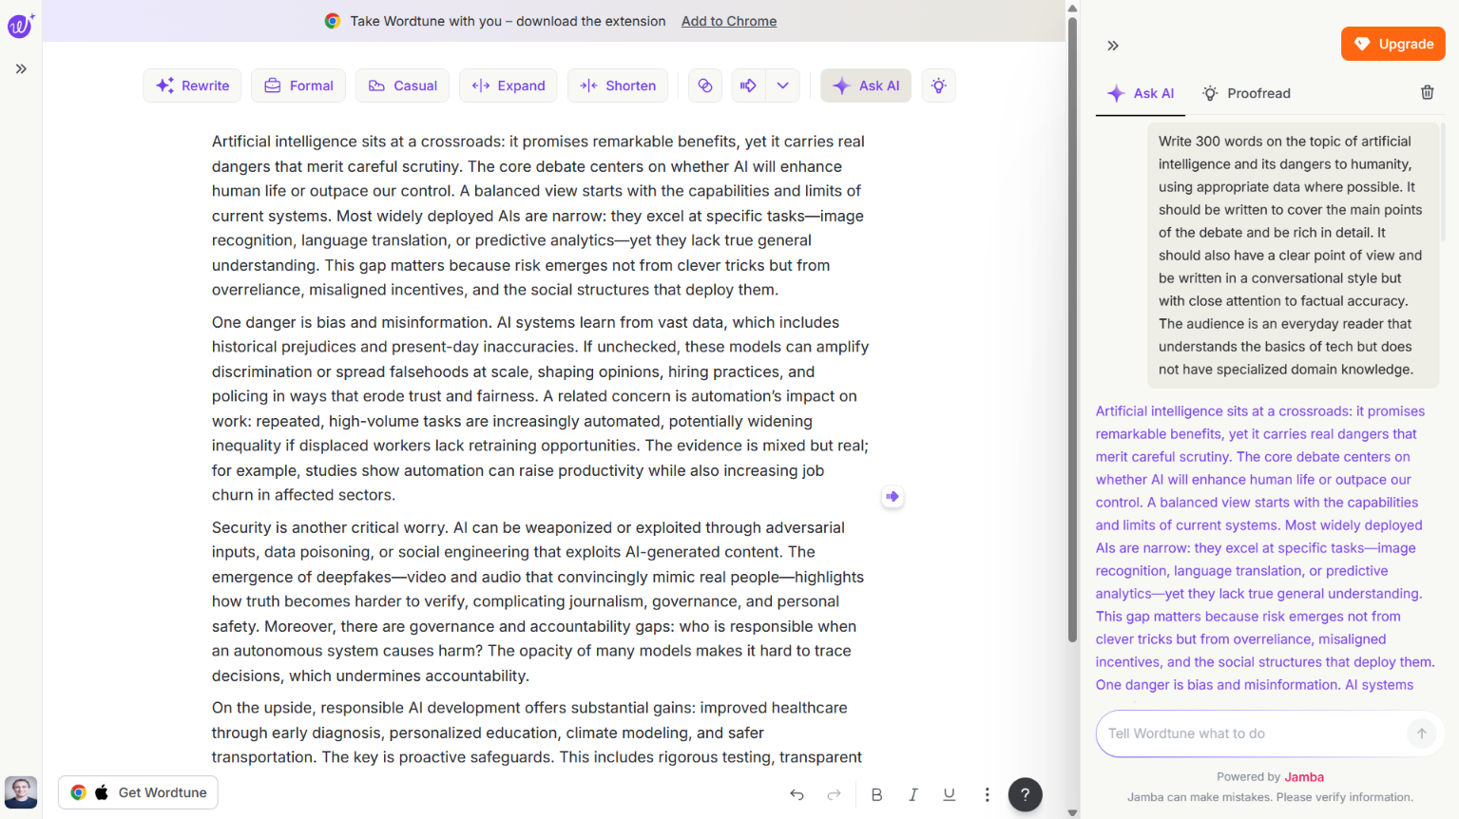Click the continue writing arrow icon in toolbar
1459x819 pixels.
click(x=749, y=86)
